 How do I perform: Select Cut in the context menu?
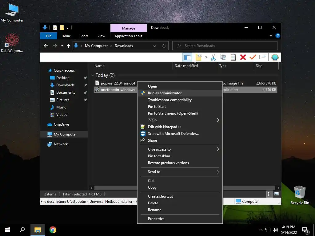click(180, 181)
